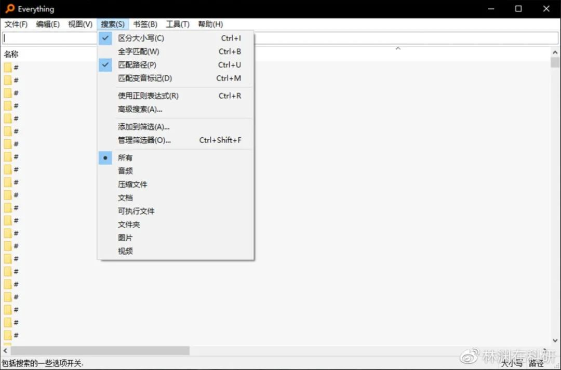Viewport: 561px width, 370px height.
Task: Select the 音频 audio filter
Action: click(x=176, y=171)
